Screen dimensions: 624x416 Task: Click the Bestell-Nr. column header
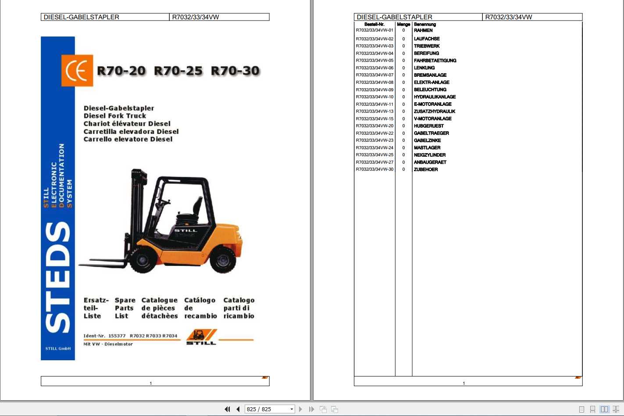(374, 25)
